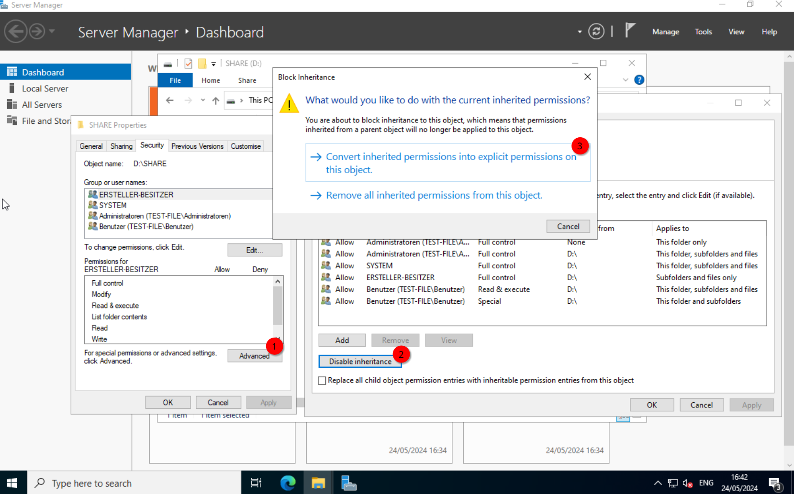
Task: Click Server Manager forward arrow button
Action: point(37,32)
